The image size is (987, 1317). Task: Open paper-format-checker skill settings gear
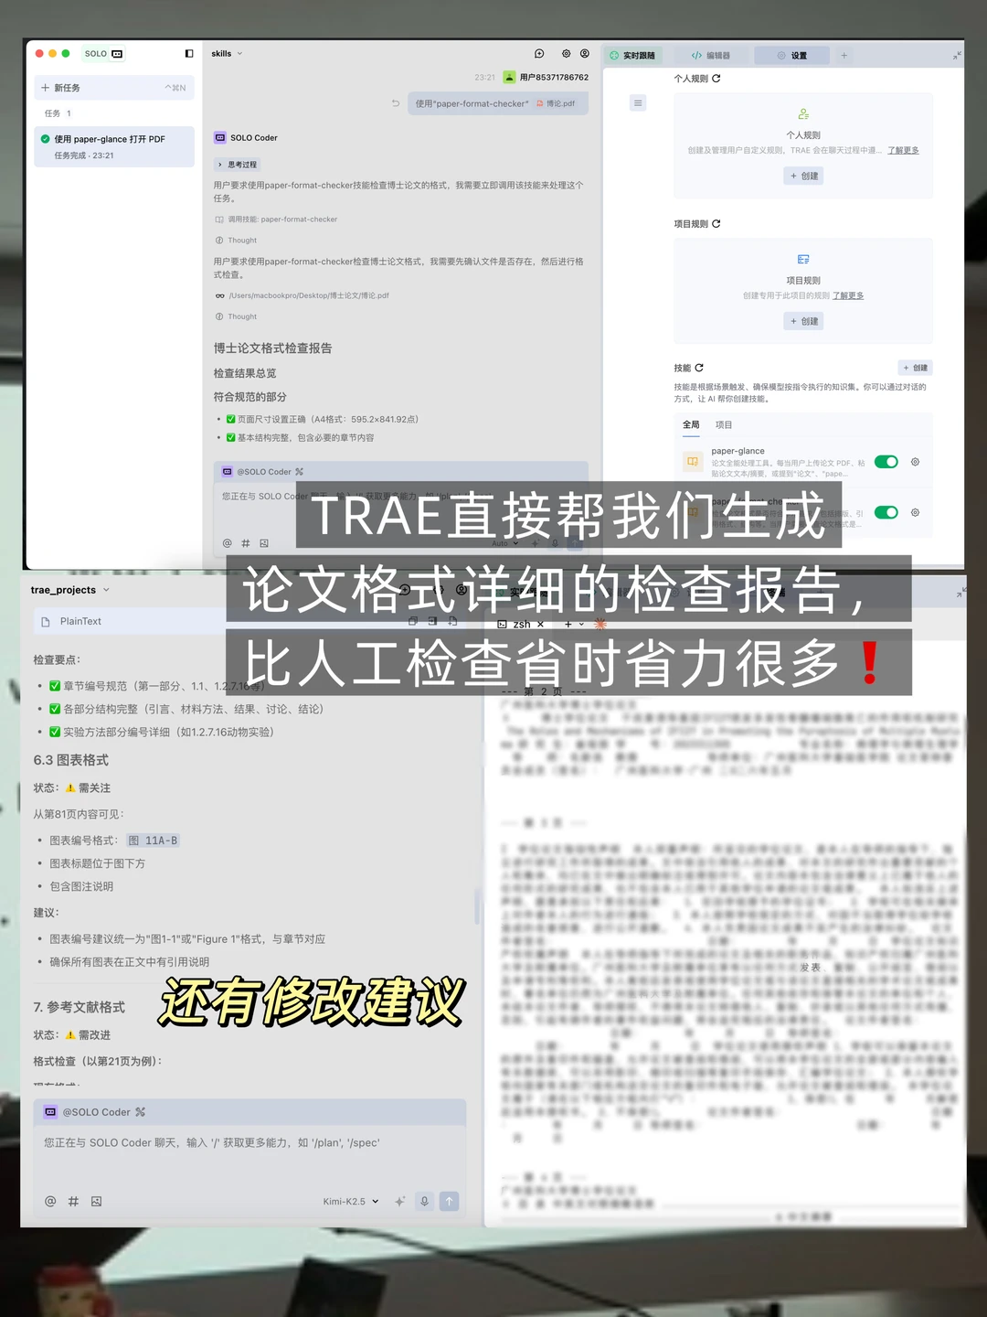915,512
